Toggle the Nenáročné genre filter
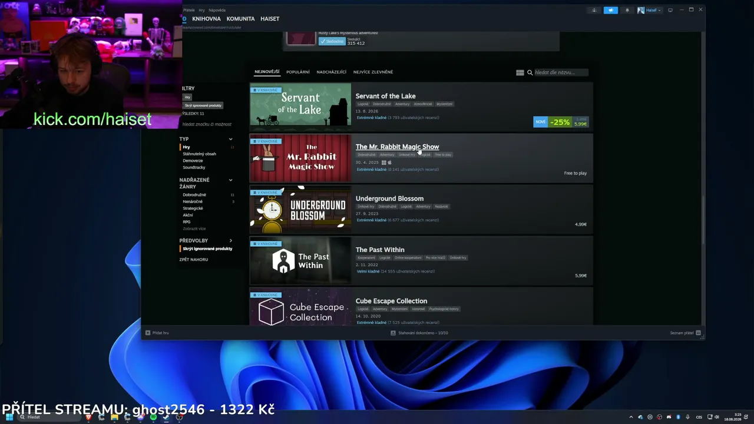This screenshot has width=754, height=424. coord(193,201)
